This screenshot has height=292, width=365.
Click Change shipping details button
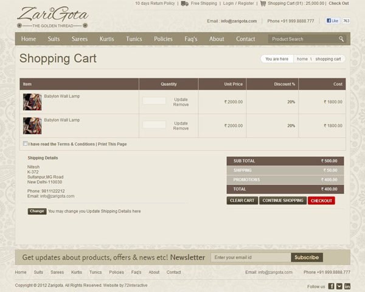(36, 211)
